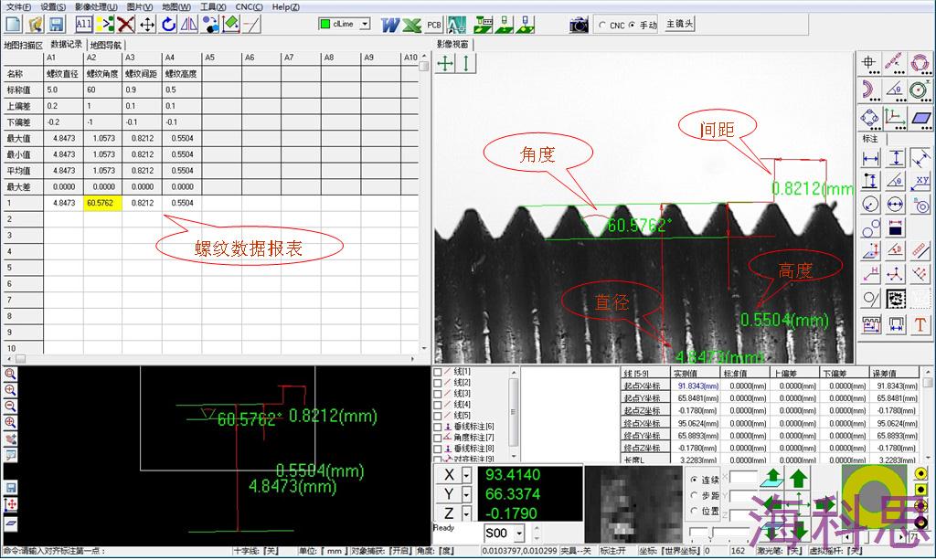Select the Export to Word icon
Viewport: 936px width, 560px height.
click(388, 25)
